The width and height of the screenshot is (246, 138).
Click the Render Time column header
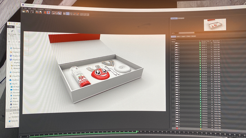point(205,41)
